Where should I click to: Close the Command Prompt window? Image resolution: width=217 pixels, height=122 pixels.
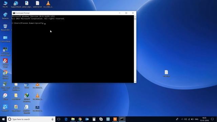[133, 13]
